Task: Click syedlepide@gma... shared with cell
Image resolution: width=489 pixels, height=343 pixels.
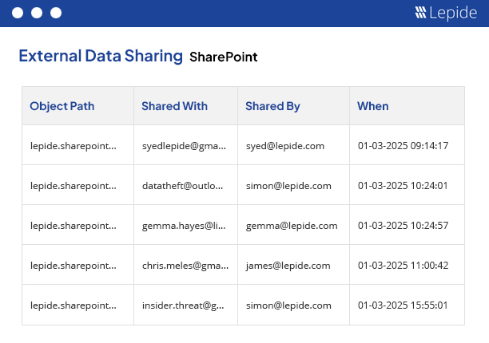Action: pyautogui.click(x=185, y=146)
